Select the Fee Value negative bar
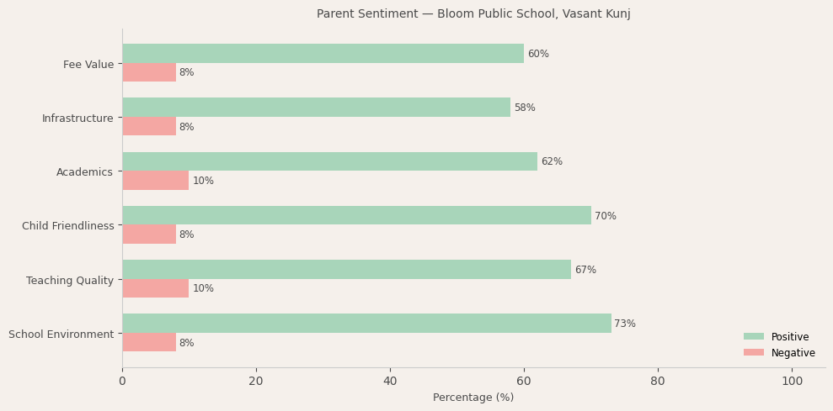The width and height of the screenshot is (833, 411). [x=149, y=73]
